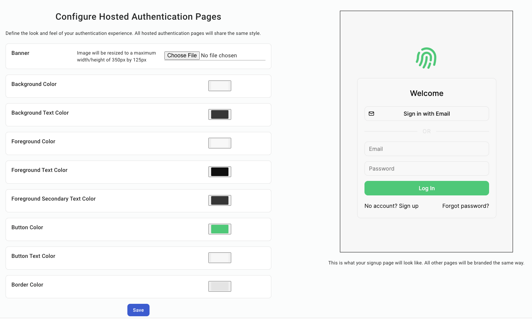Click the green Log In button
Viewport: 532px width, 319px height.
[427, 188]
